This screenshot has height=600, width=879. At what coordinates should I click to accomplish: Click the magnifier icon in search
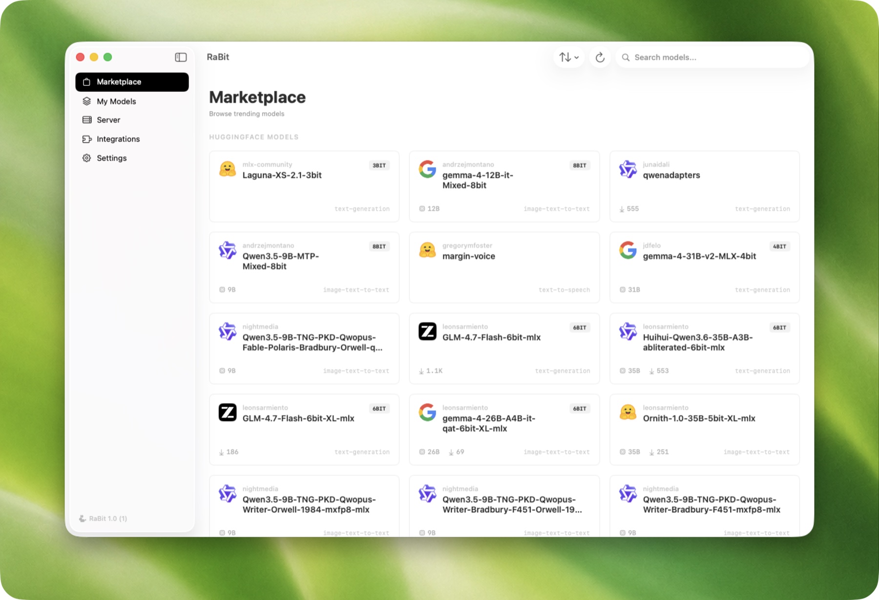(626, 58)
